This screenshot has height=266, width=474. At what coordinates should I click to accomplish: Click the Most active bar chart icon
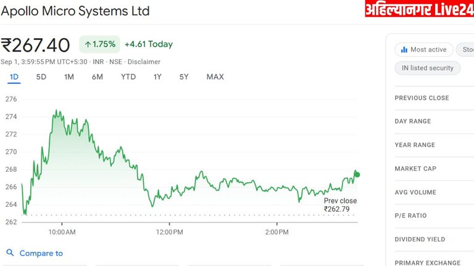[404, 50]
